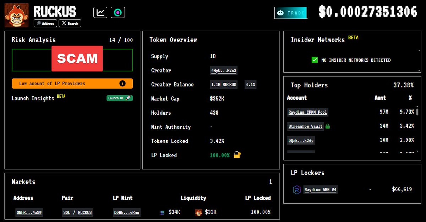The image size is (426, 222).
Task: Click the risk score 14 / 100
Action: (x=121, y=40)
